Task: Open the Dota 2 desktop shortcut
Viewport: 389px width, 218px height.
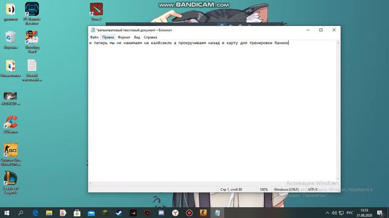Action: [x=96, y=12]
